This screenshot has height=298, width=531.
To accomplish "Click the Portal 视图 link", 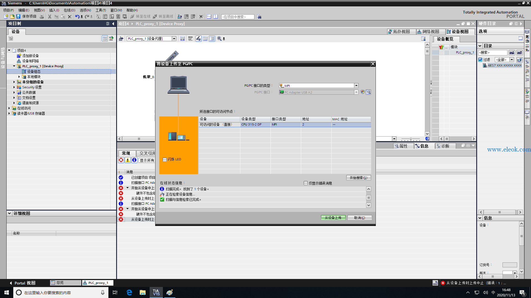I will pyautogui.click(x=22, y=283).
